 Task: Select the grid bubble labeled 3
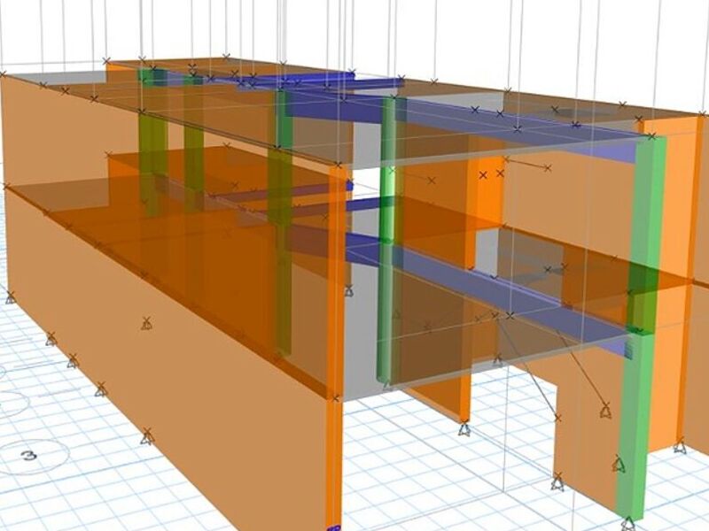(30, 455)
